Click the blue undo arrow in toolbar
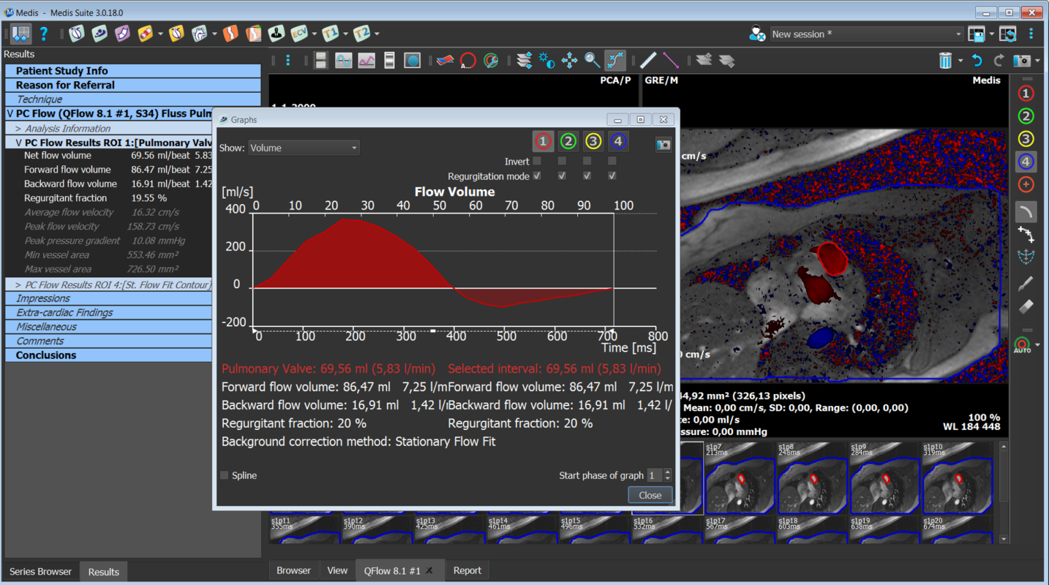The image size is (1049, 585). pos(977,61)
